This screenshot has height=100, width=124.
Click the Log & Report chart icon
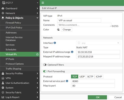pos(3,97)
